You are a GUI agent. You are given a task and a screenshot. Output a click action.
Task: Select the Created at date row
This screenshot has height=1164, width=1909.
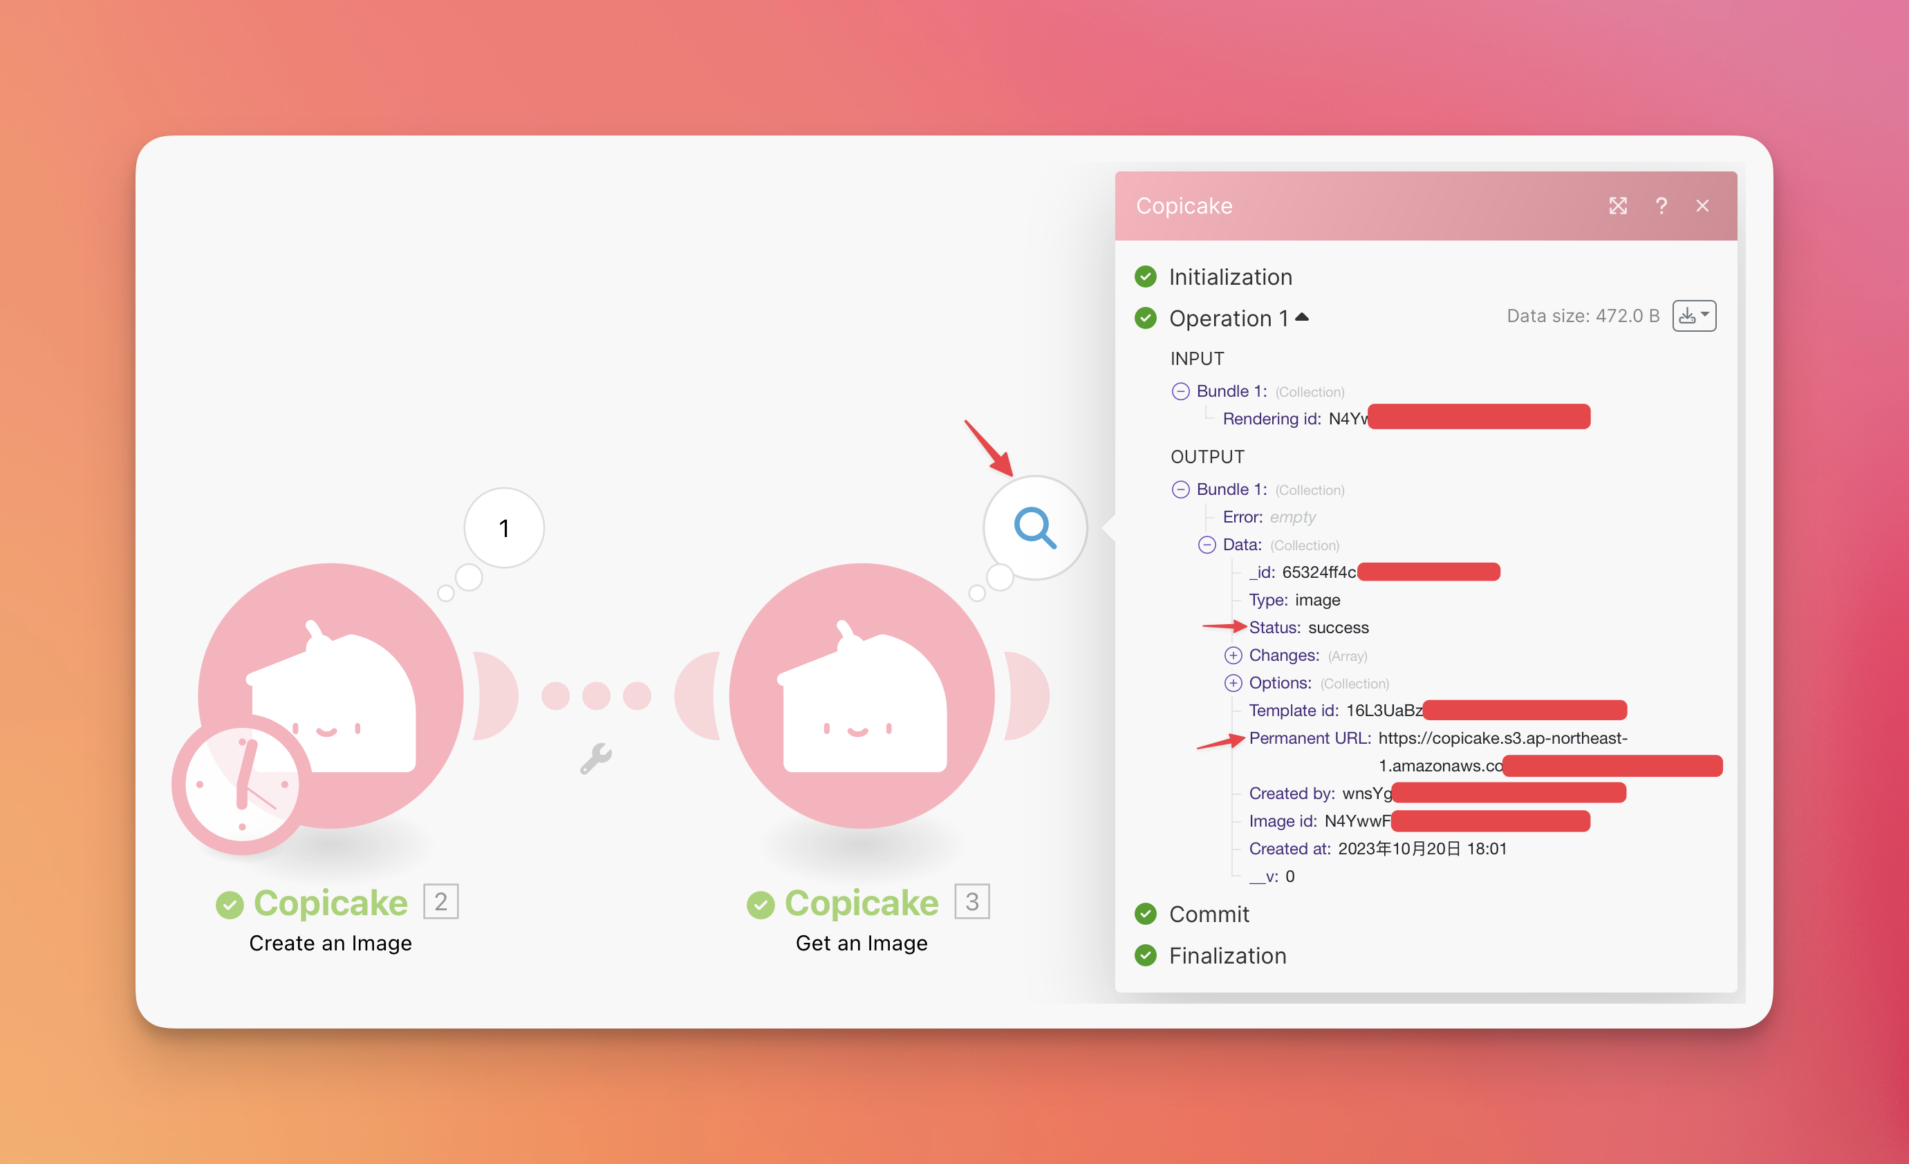click(x=1377, y=849)
